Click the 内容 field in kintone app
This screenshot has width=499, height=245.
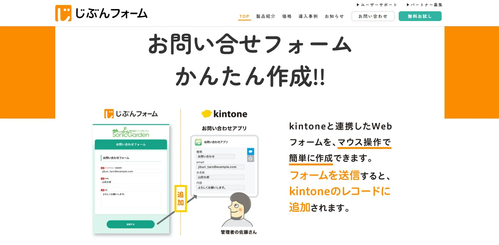point(220,187)
